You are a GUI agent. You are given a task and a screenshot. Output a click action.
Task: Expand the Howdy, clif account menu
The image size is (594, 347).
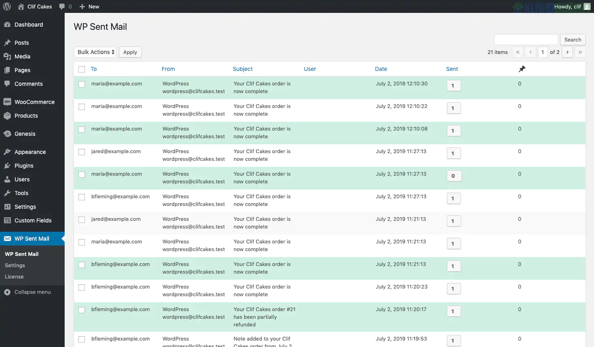(567, 6)
